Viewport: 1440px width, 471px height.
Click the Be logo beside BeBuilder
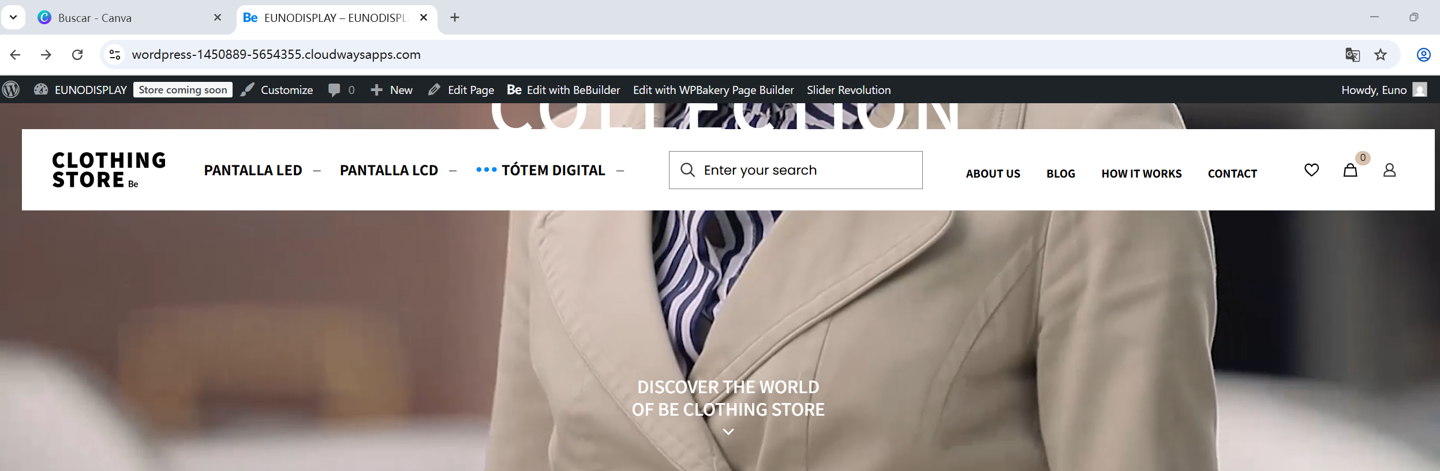[x=514, y=89]
